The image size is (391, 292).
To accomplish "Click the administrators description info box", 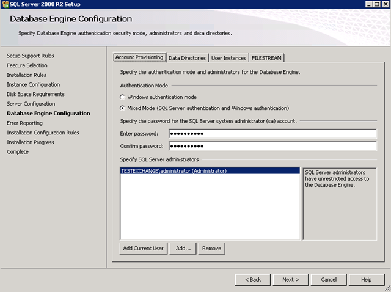I will click(340, 204).
